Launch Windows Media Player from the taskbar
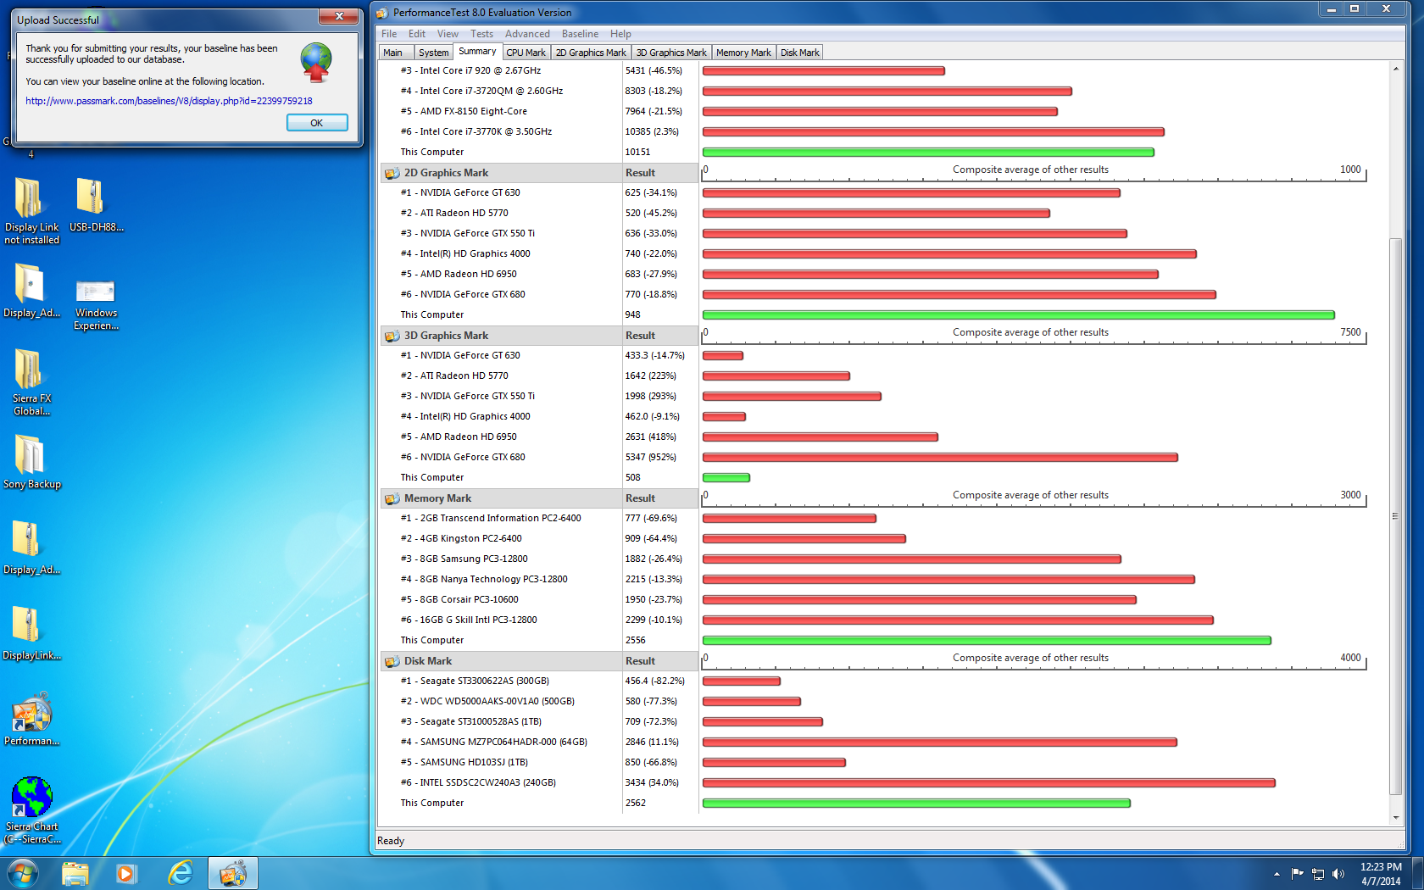 (126, 873)
